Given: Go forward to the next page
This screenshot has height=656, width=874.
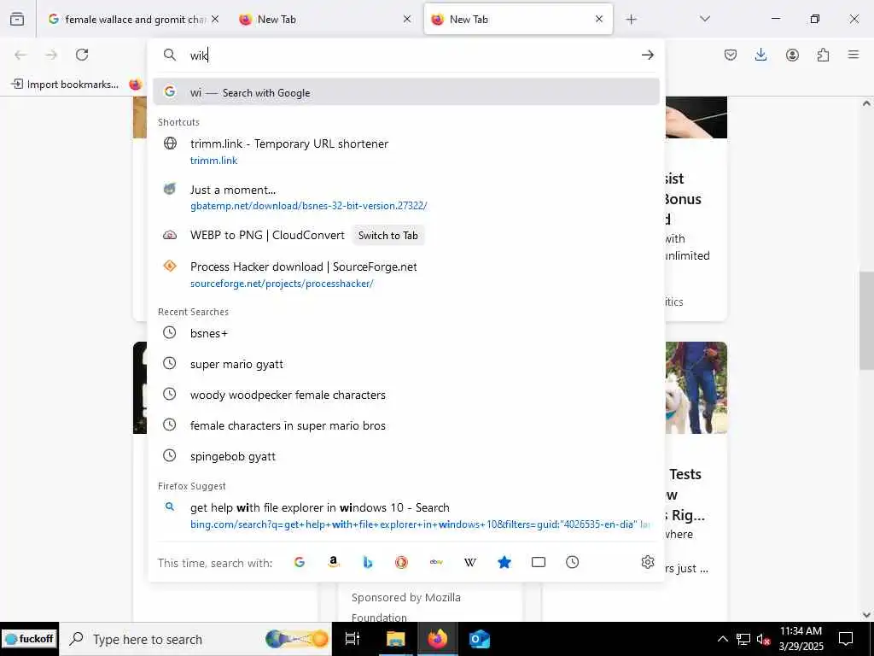Looking at the screenshot, I should coord(51,55).
